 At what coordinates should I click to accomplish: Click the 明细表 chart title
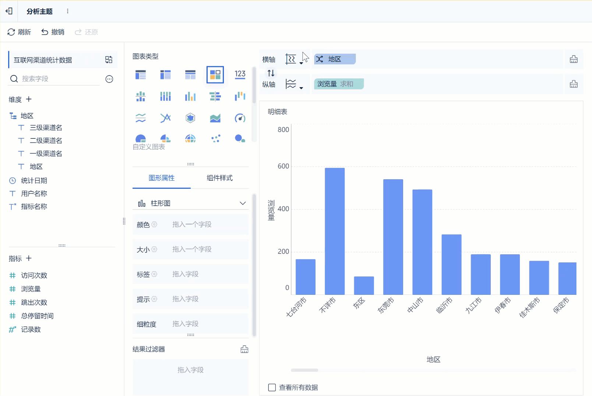[277, 112]
